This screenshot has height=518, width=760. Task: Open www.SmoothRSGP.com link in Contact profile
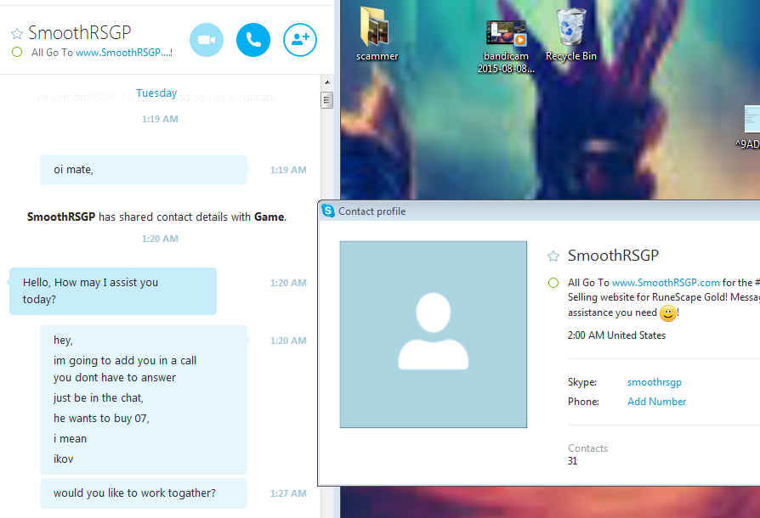666,282
